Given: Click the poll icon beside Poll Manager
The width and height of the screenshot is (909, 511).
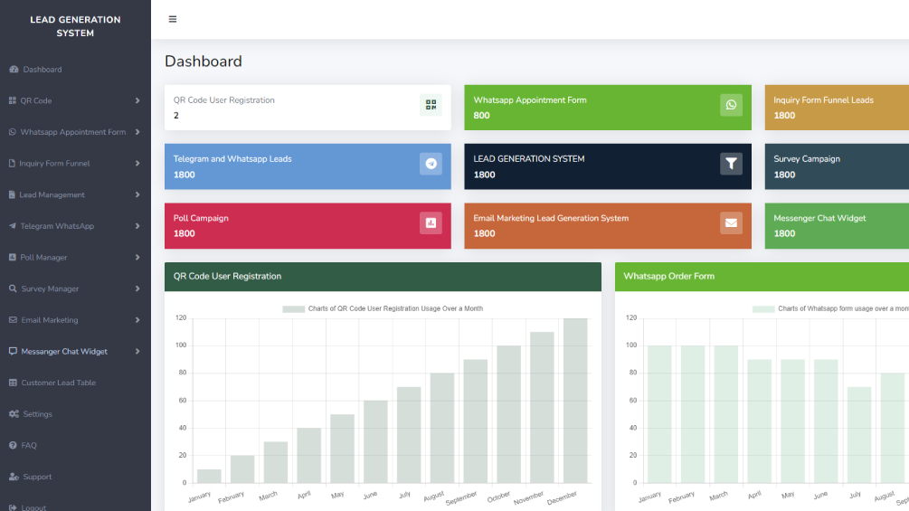Looking at the screenshot, I should 12,257.
